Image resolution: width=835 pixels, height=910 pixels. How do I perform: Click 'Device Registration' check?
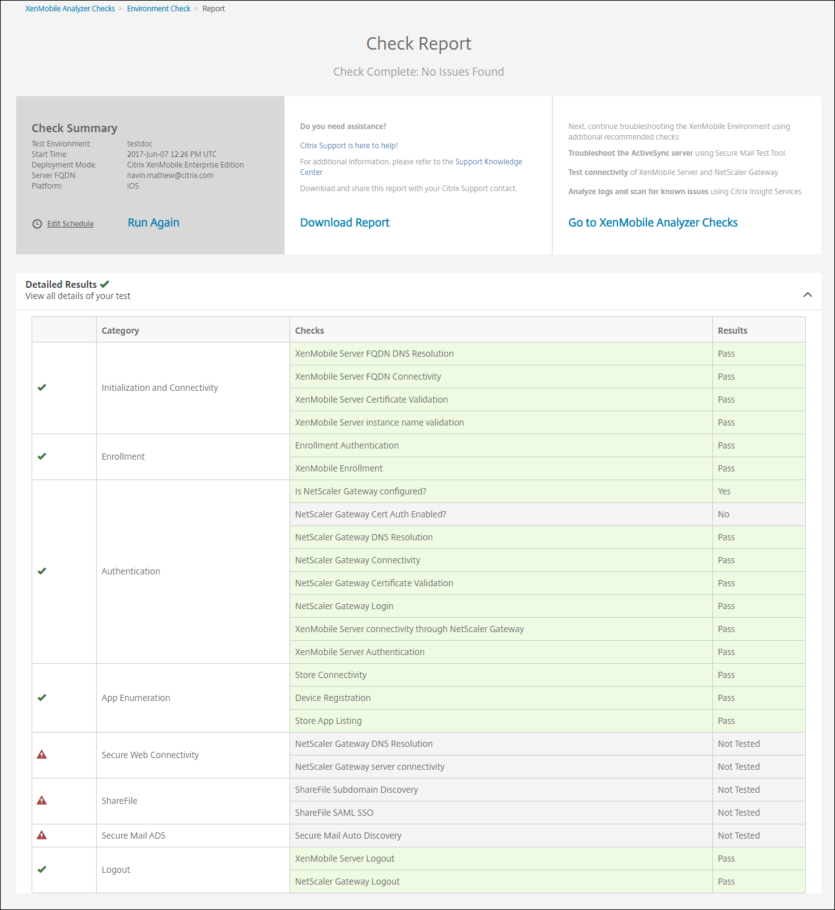click(501, 698)
